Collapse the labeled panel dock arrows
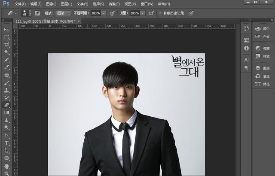The width and height of the screenshot is (275, 176). point(272,20)
